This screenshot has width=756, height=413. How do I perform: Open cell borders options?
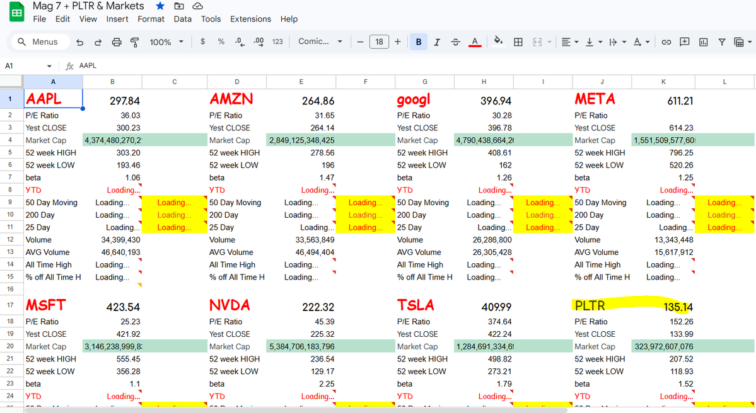click(x=518, y=42)
